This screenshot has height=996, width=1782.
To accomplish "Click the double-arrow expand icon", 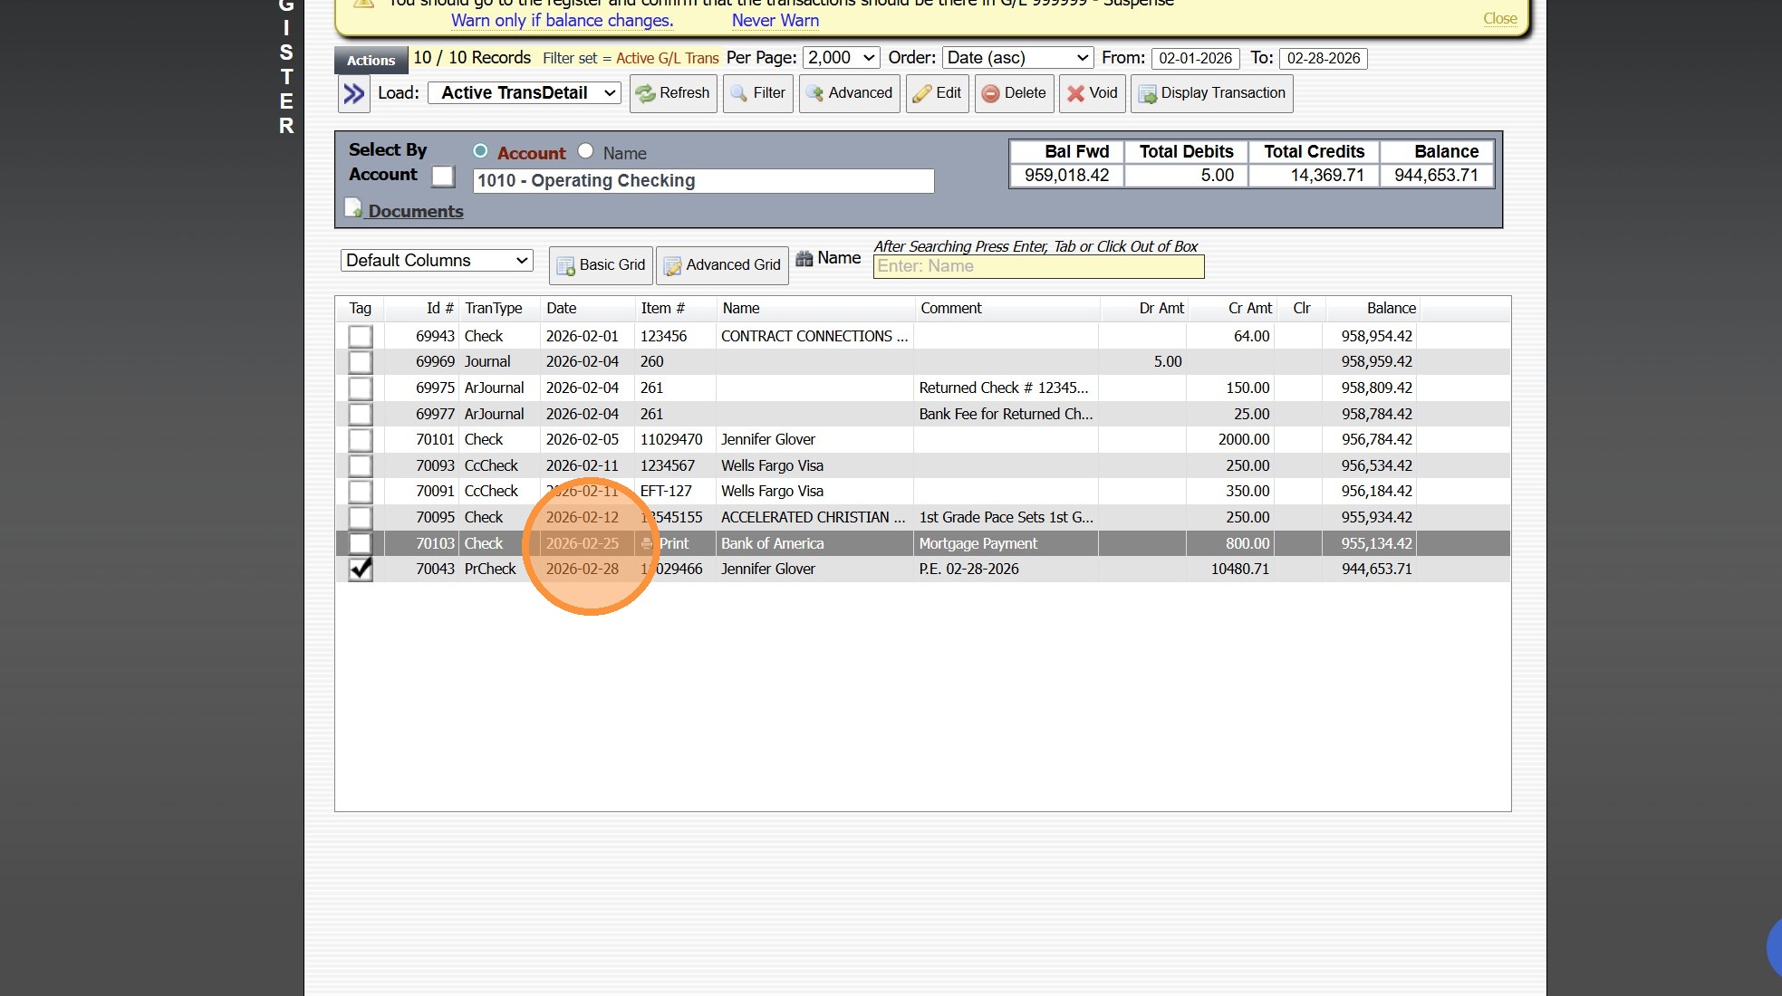I will [353, 93].
